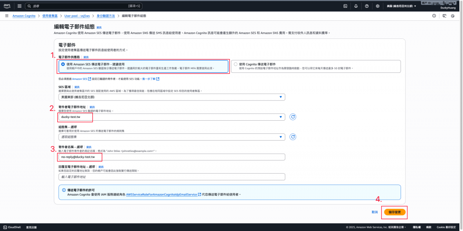Click the clock icon at far right of breadcrumb bar
The width and height of the screenshot is (463, 231).
[x=453, y=16]
